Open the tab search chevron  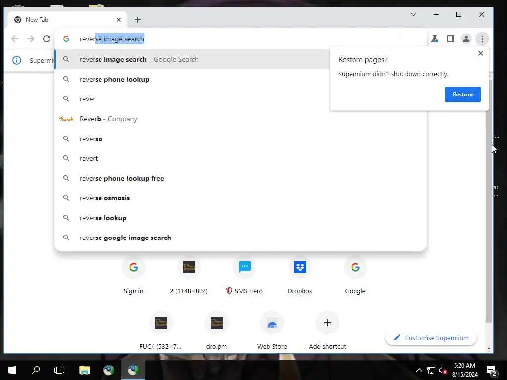point(413,14)
